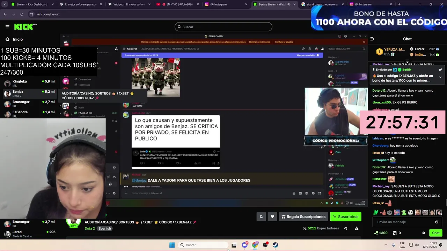Open chat settings gear
447x251 pixels.
[424, 233]
